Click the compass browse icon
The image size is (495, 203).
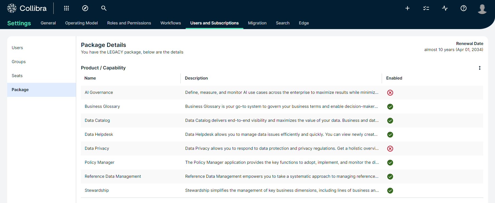[x=85, y=8]
